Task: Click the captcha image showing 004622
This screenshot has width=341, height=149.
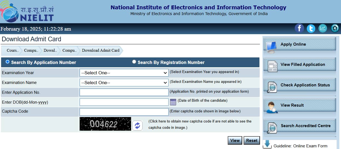Action: pyautogui.click(x=105, y=124)
